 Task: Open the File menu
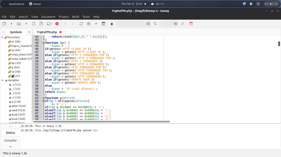tap(4, 17)
